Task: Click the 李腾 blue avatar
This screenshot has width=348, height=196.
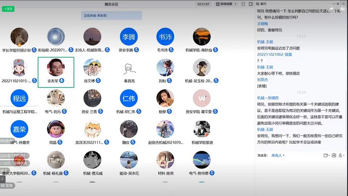Action: (x=129, y=37)
